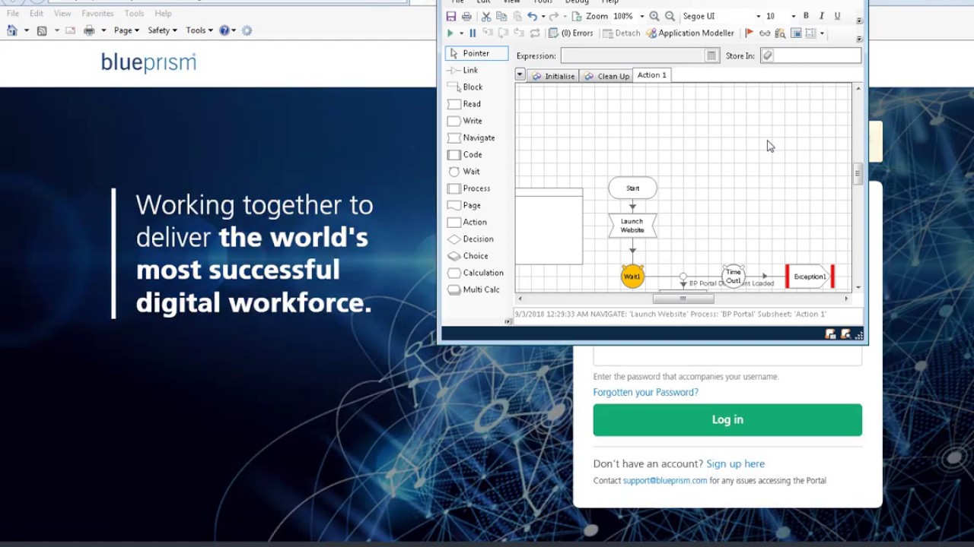The height and width of the screenshot is (547, 974).
Task: Save the process with the floppy disk icon
Action: [451, 16]
